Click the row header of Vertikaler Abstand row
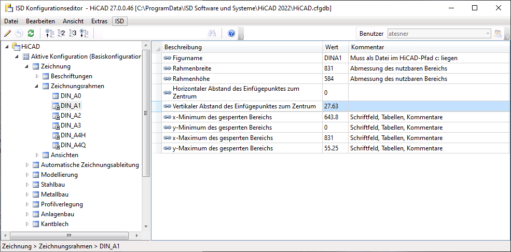Screen dimensions: 511x252 (157, 106)
